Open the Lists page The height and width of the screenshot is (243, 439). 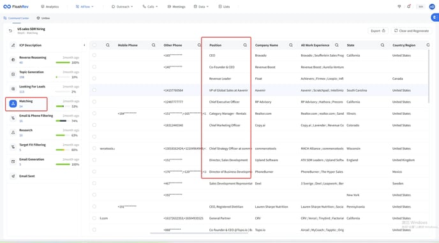(224, 6)
